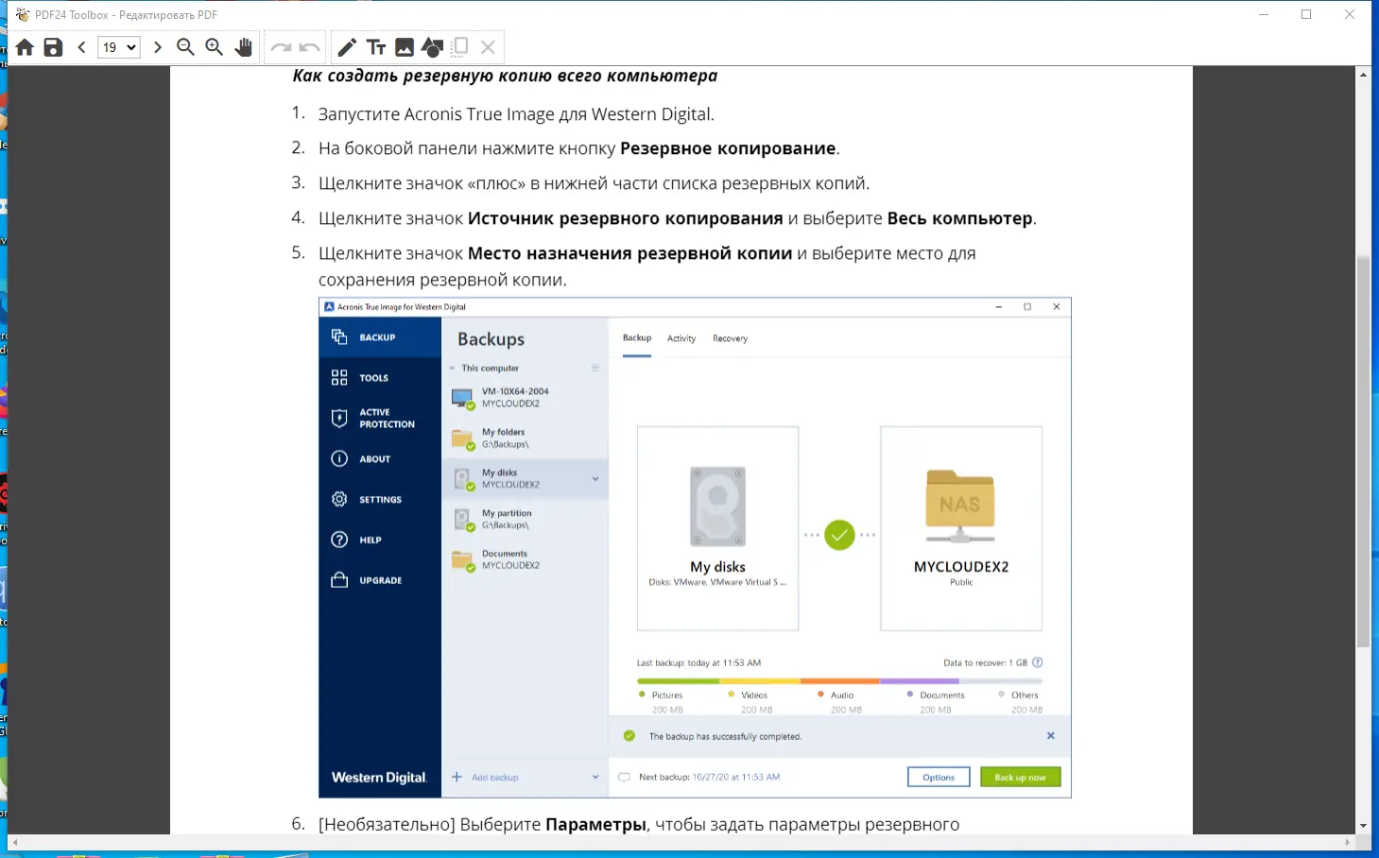Go to the previous page

click(x=82, y=47)
